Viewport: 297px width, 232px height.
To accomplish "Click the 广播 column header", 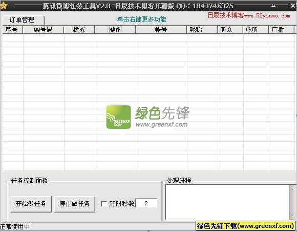I will pyautogui.click(x=282, y=30).
